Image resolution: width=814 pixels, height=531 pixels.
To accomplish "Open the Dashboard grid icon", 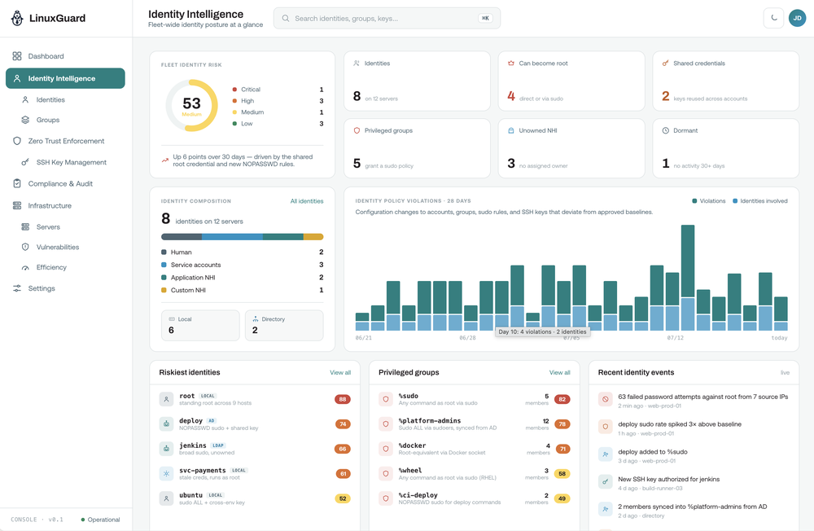I will (17, 56).
